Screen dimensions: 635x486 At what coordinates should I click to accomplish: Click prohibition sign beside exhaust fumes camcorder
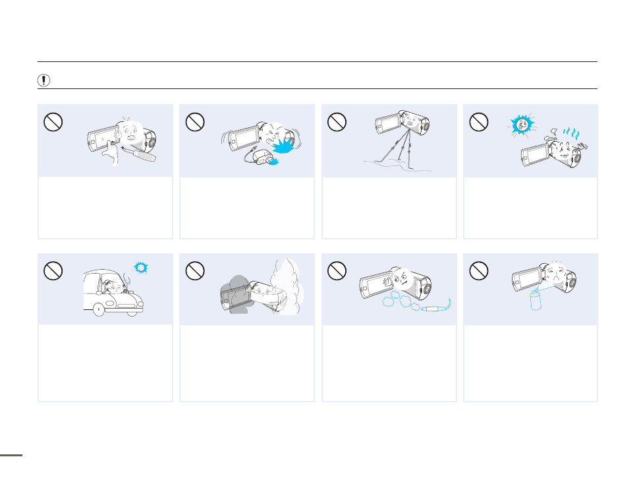pos(337,271)
